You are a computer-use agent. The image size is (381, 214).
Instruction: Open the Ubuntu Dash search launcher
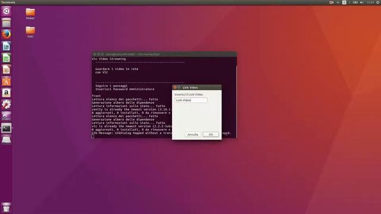coord(7,11)
